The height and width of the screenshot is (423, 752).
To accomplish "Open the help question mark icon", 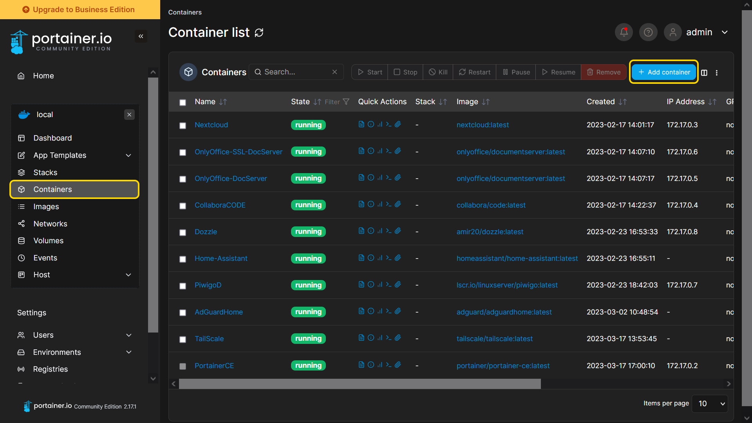I will (648, 32).
